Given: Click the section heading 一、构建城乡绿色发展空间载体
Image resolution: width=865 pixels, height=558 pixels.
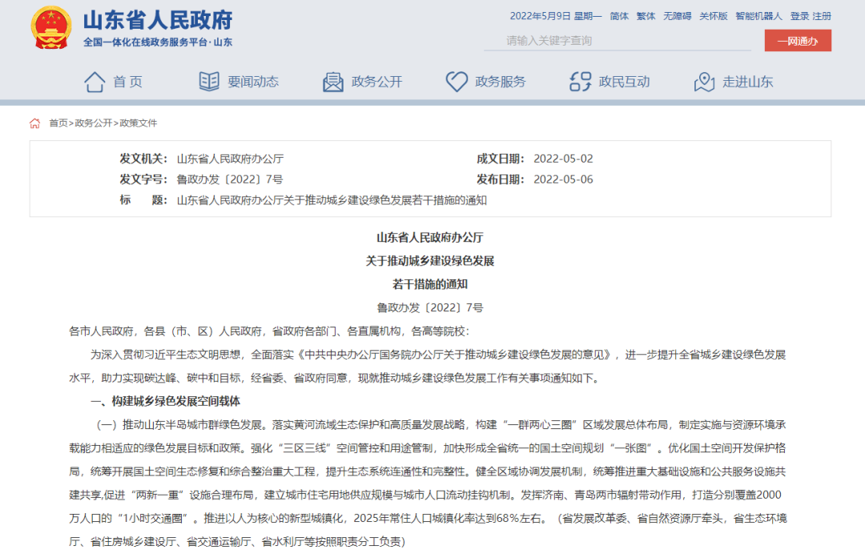Looking at the screenshot, I should (x=166, y=401).
